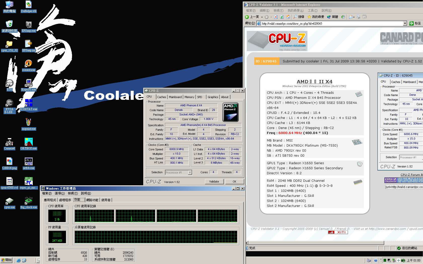Open the 處理程序 tab in Task Manager
423x264 pixels.
pos(65,200)
